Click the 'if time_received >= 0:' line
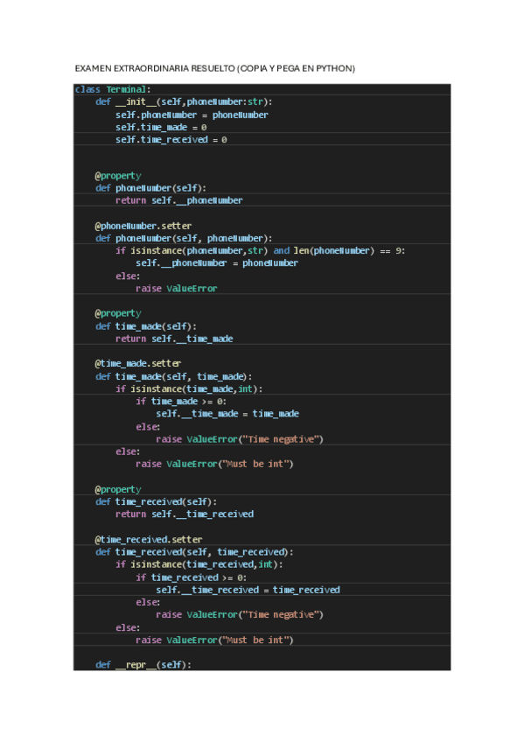Image resolution: width=524 pixels, height=742 pixels. (191, 577)
